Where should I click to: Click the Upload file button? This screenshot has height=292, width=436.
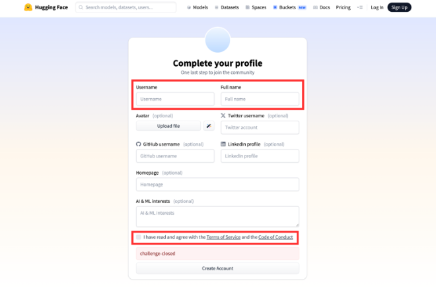click(168, 126)
